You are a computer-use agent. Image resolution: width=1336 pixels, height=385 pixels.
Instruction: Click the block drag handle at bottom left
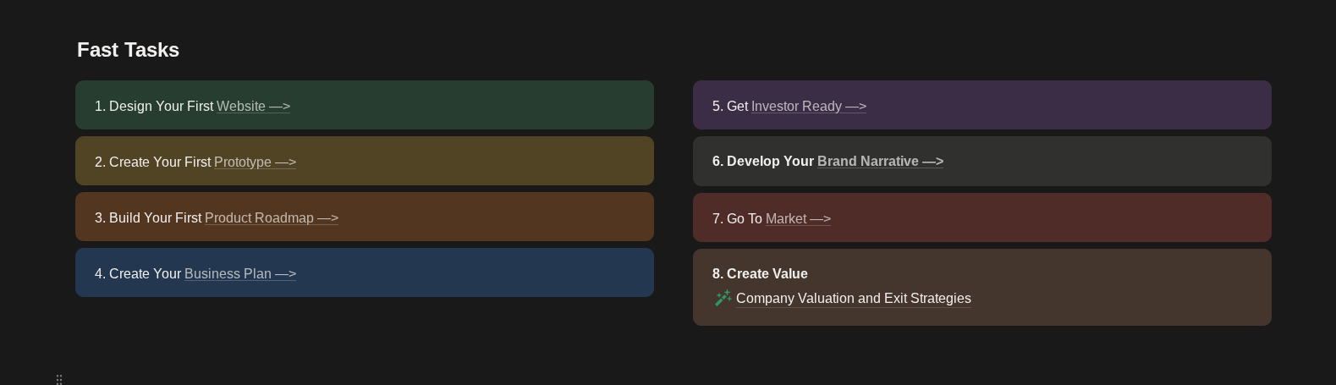(59, 379)
